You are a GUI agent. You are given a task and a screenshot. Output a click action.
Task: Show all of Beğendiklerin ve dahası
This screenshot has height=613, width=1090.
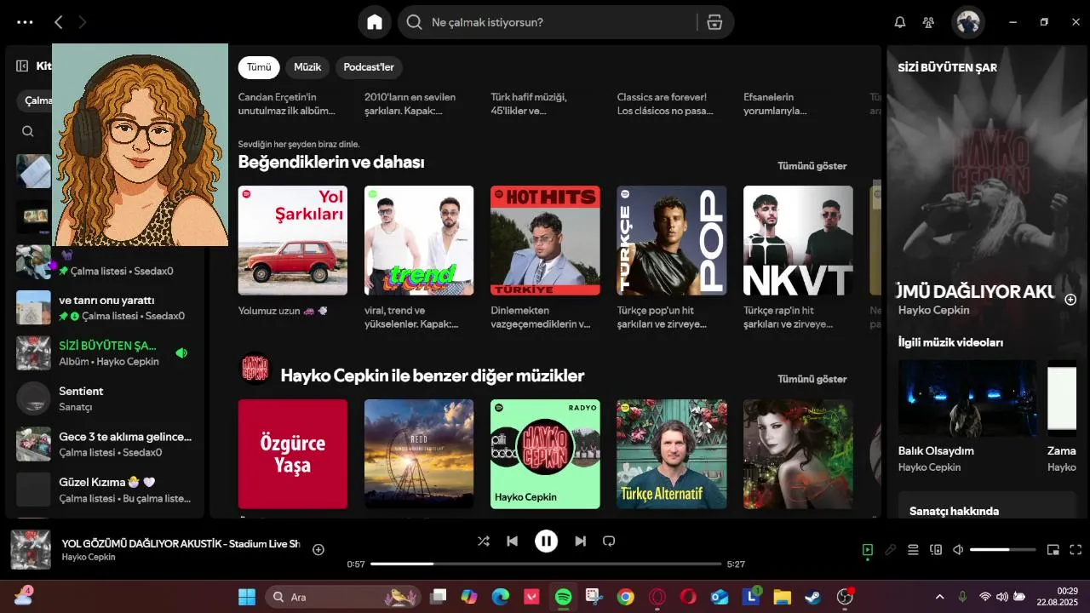[x=812, y=166]
